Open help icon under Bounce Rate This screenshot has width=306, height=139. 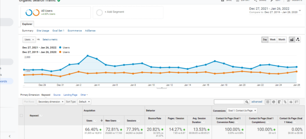click(154, 122)
